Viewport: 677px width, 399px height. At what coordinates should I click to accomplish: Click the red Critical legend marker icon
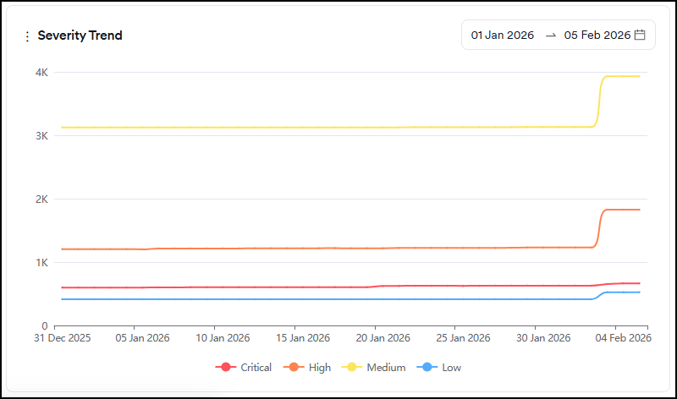tap(225, 368)
